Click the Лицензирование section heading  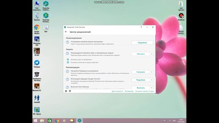click(74, 38)
